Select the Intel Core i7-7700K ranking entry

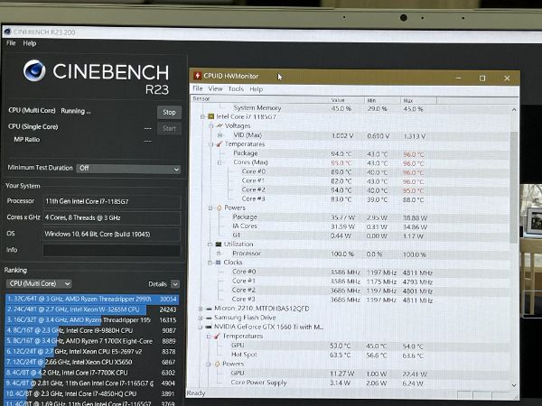pyautogui.click(x=92, y=373)
